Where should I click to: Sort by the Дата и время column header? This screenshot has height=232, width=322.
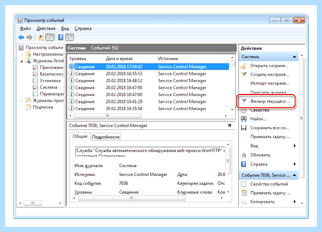[119, 59]
